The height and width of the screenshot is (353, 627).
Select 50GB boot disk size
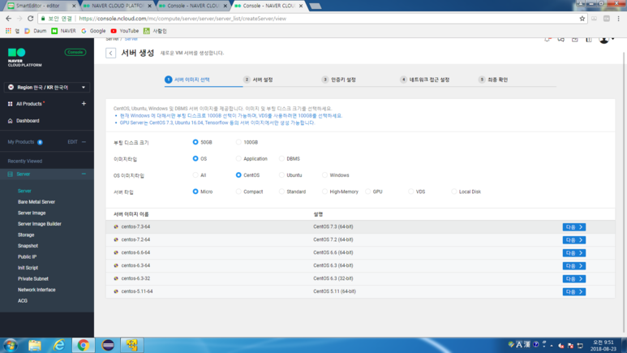coord(195,142)
